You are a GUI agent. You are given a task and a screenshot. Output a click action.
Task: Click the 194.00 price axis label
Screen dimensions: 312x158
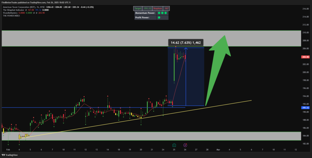pyautogui.click(x=305, y=96)
